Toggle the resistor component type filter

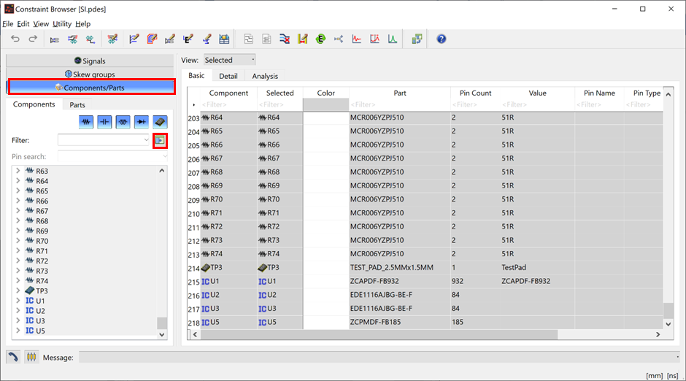pos(87,122)
